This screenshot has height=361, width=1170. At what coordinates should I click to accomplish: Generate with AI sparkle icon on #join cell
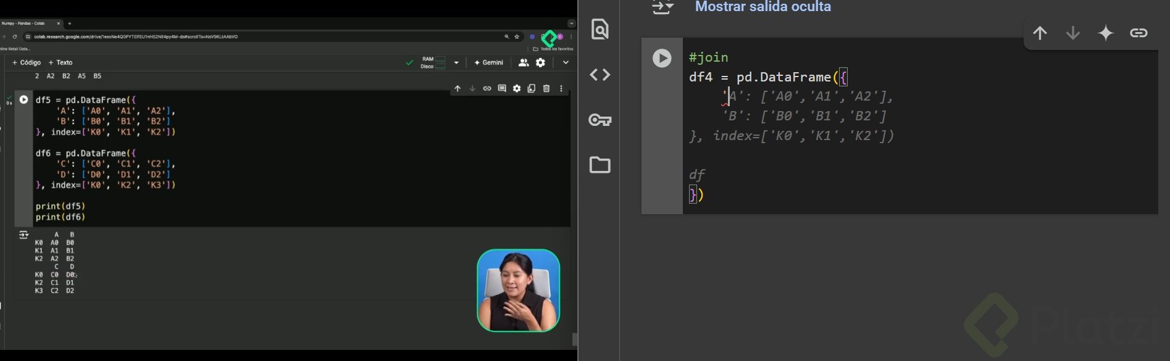pyautogui.click(x=1106, y=33)
